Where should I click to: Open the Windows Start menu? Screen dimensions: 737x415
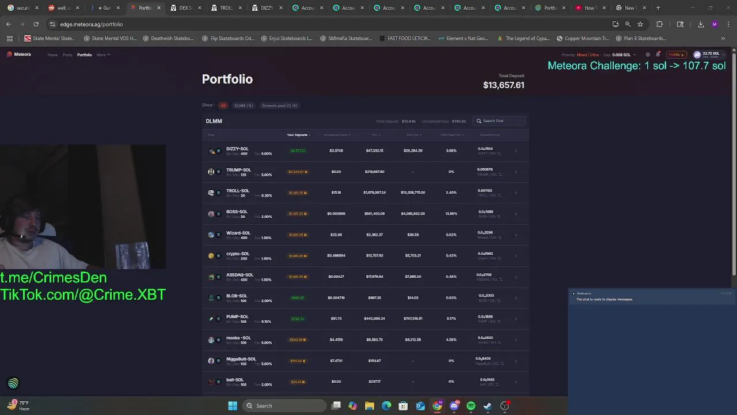point(233,406)
